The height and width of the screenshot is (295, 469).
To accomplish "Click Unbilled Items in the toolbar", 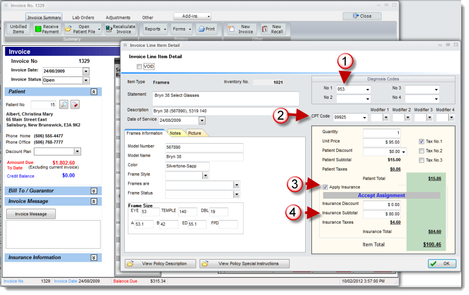I will [x=18, y=29].
